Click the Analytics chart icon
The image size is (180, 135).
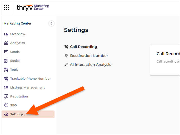coord(6,43)
